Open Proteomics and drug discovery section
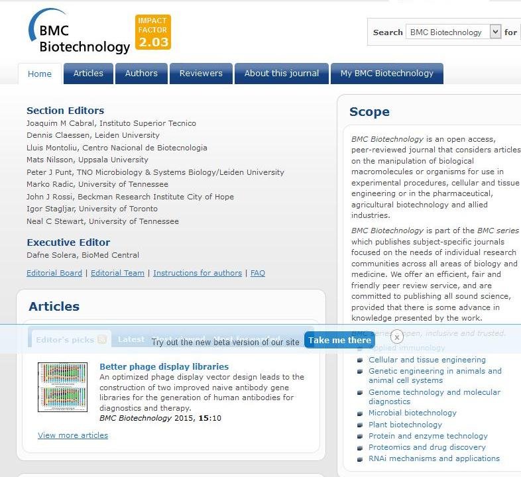The height and width of the screenshot is (477, 521). point(427,447)
